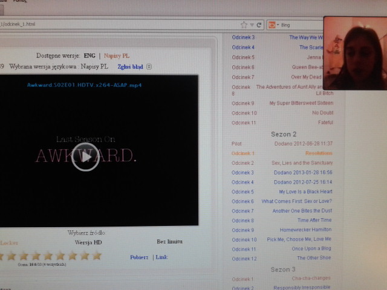Open Odcinek 10 No Doubt episode

pos(282,113)
